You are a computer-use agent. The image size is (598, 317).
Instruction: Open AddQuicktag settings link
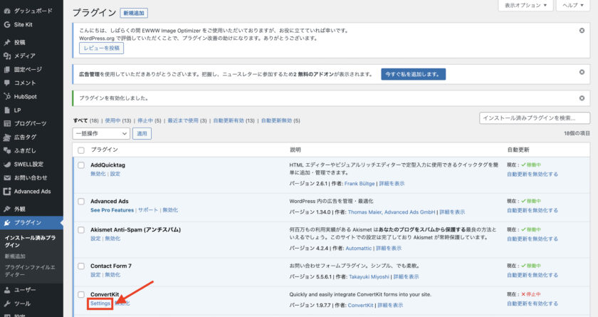(x=115, y=174)
